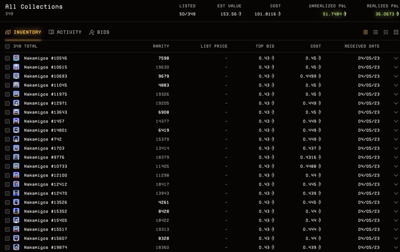Open chevron on Nakamigos #1457 row

[x=396, y=121]
